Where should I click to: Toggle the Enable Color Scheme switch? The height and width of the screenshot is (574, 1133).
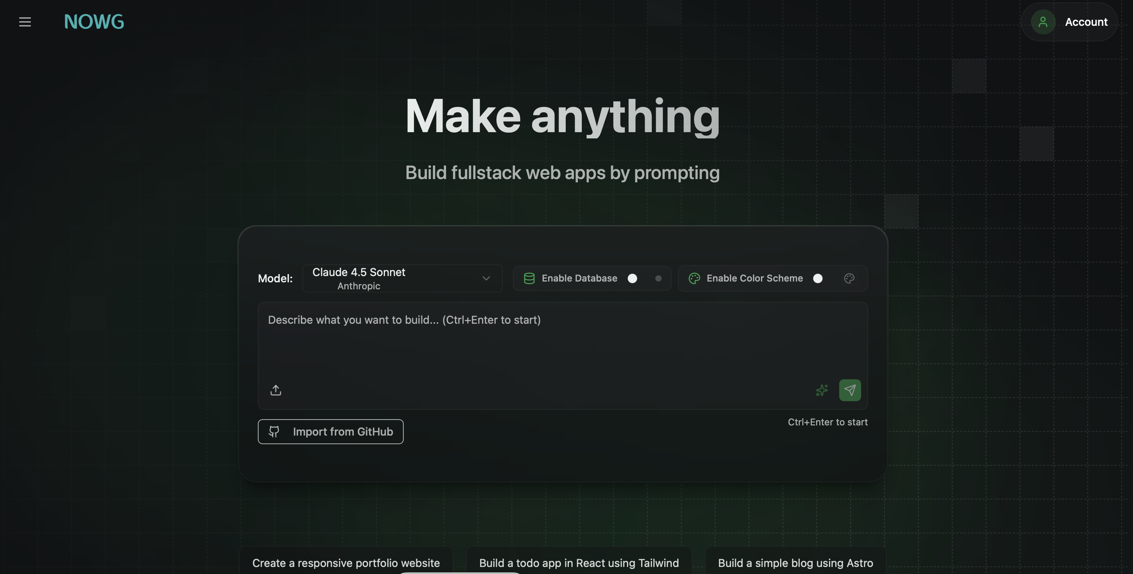coord(818,278)
